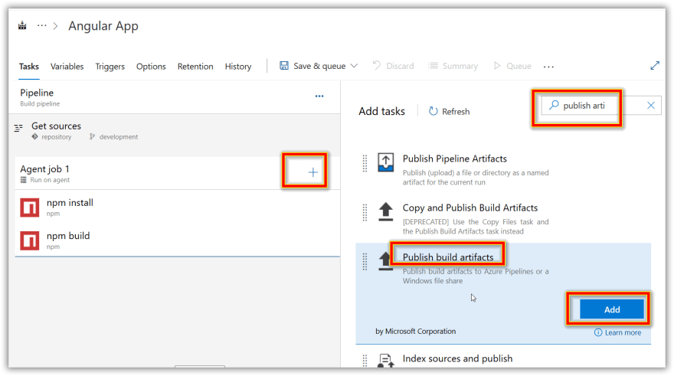674x376 pixels.
Task: Click the Discard undo icon
Action: click(x=377, y=65)
